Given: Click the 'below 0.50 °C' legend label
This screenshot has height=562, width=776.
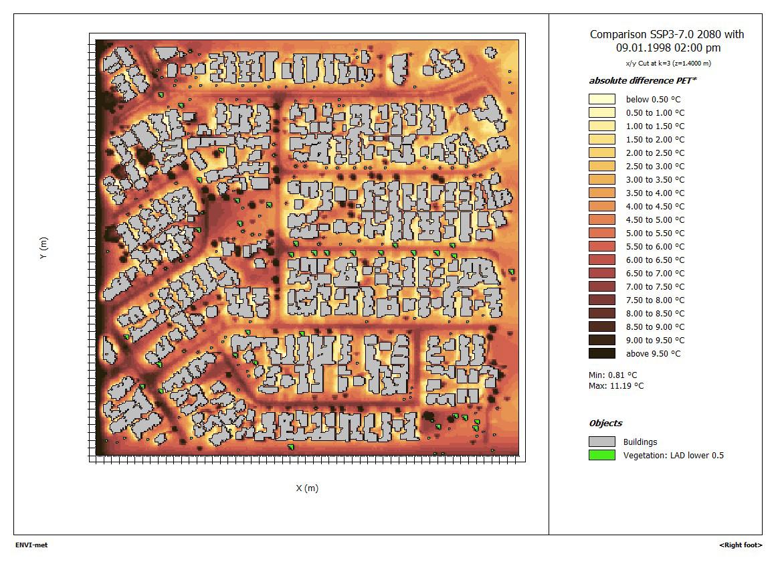Looking at the screenshot, I should (653, 100).
